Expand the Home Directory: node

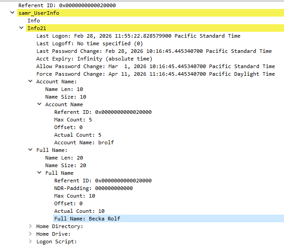pyautogui.click(x=31, y=226)
